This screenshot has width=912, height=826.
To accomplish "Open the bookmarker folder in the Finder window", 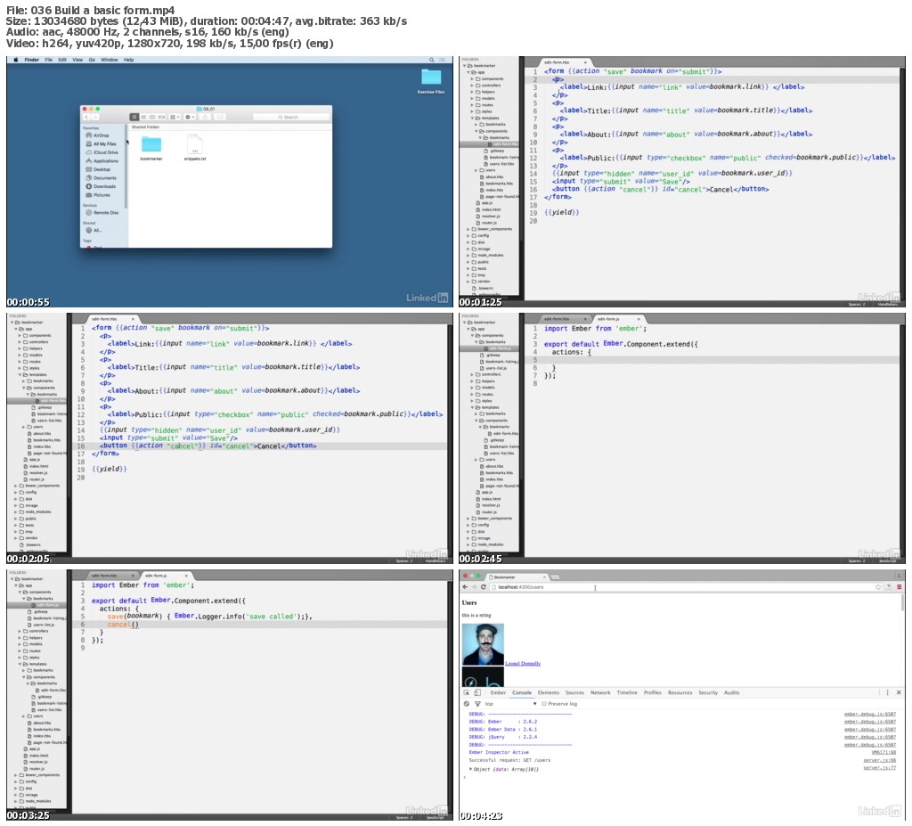I will (151, 148).
